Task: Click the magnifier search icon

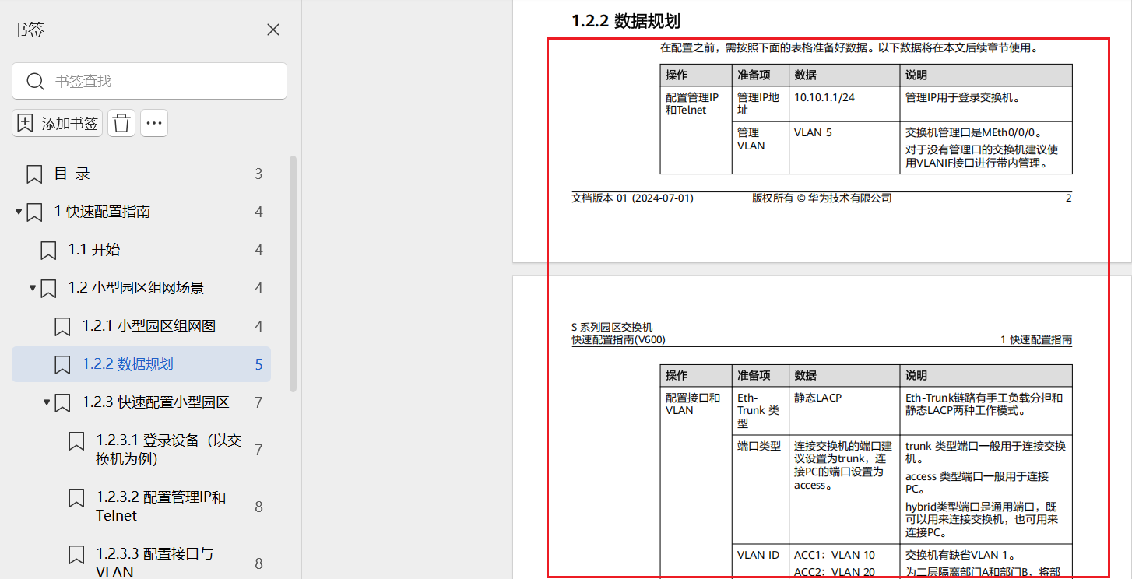Action: click(x=37, y=81)
